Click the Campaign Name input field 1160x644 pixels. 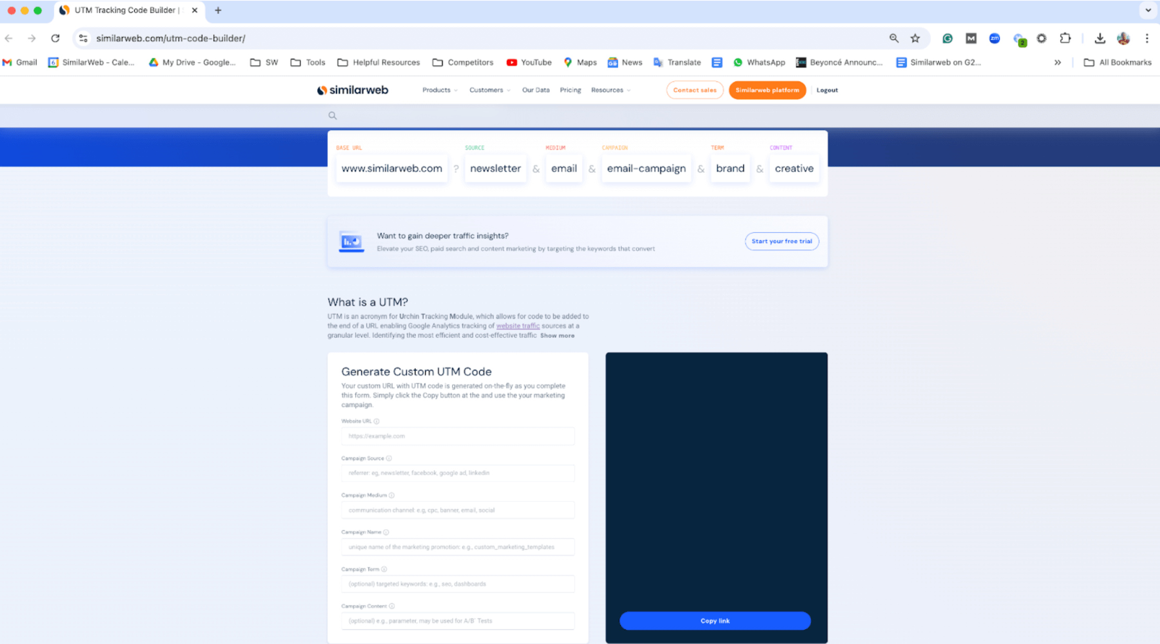(x=458, y=547)
